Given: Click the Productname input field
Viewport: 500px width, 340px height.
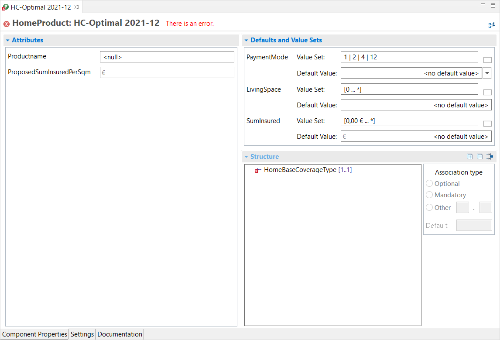Looking at the screenshot, I should pyautogui.click(x=167, y=57).
